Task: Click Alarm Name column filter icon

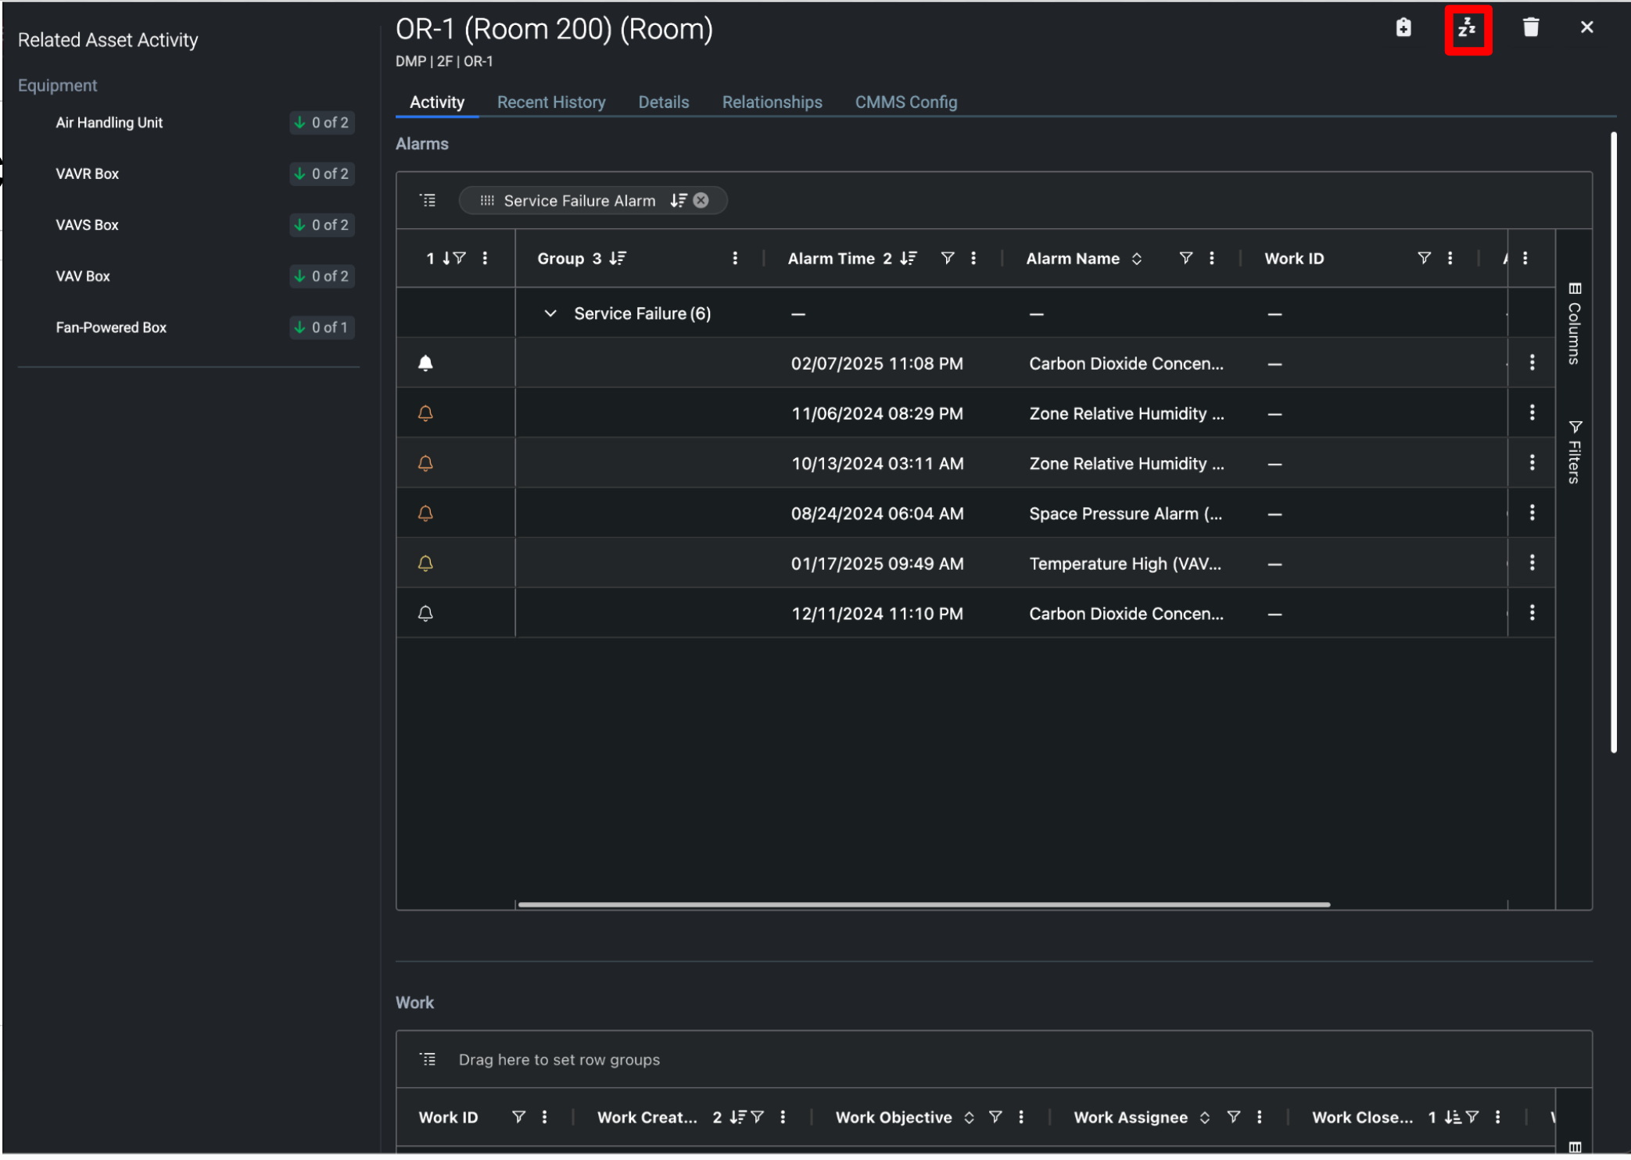Action: [1185, 258]
